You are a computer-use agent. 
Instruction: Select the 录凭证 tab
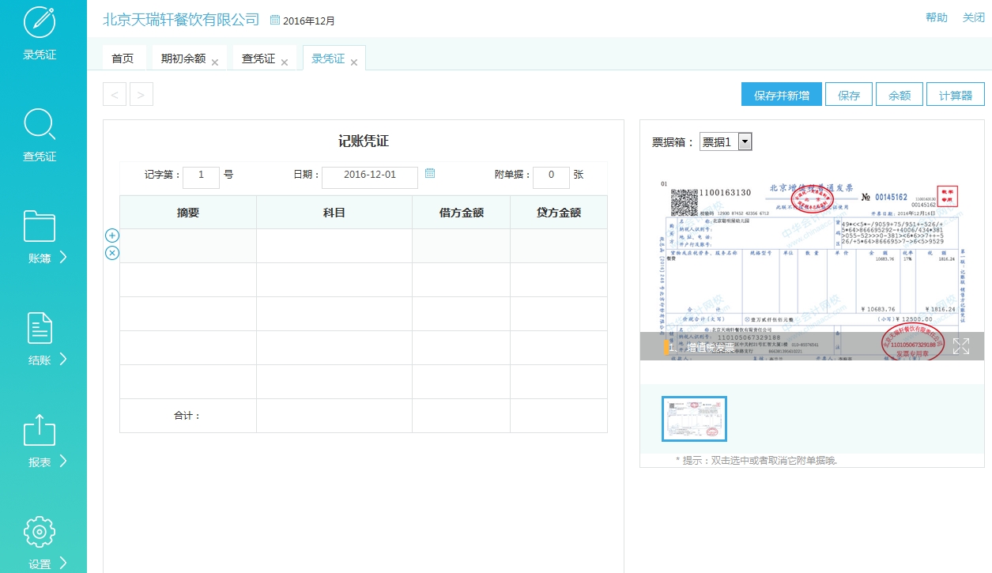tap(328, 58)
